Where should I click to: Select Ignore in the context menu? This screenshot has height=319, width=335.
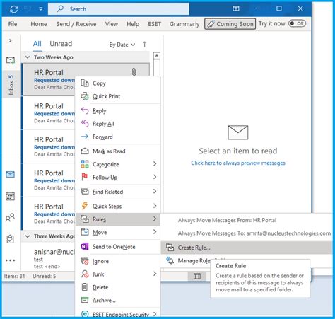point(117,261)
